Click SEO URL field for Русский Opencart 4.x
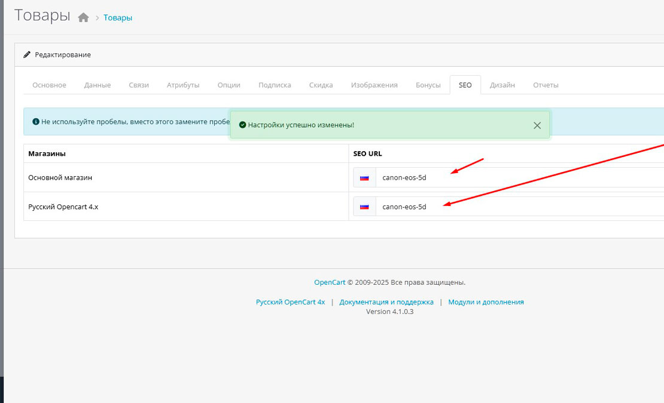Image resolution: width=664 pixels, height=403 pixels. tap(520, 207)
